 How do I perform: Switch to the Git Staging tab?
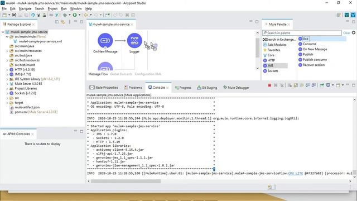(207, 88)
